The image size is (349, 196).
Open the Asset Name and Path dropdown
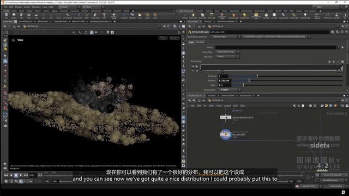(x=226, y=36)
